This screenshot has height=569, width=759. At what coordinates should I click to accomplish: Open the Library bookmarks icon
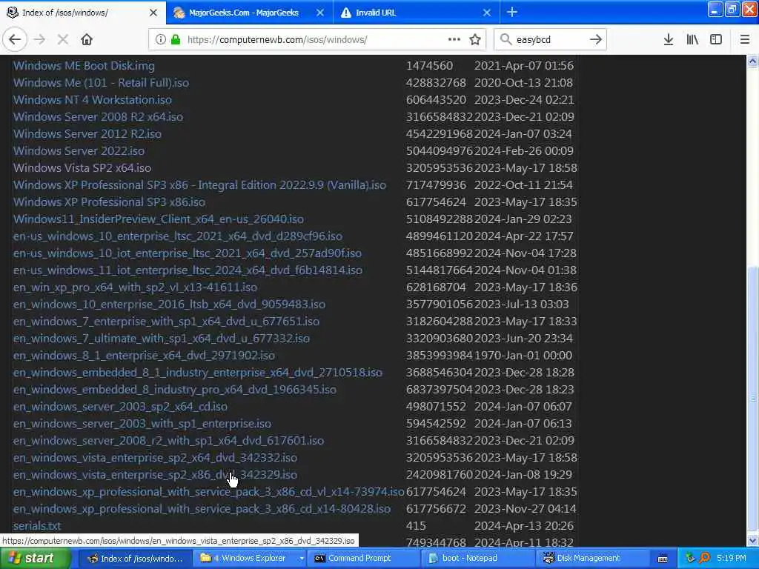click(692, 40)
